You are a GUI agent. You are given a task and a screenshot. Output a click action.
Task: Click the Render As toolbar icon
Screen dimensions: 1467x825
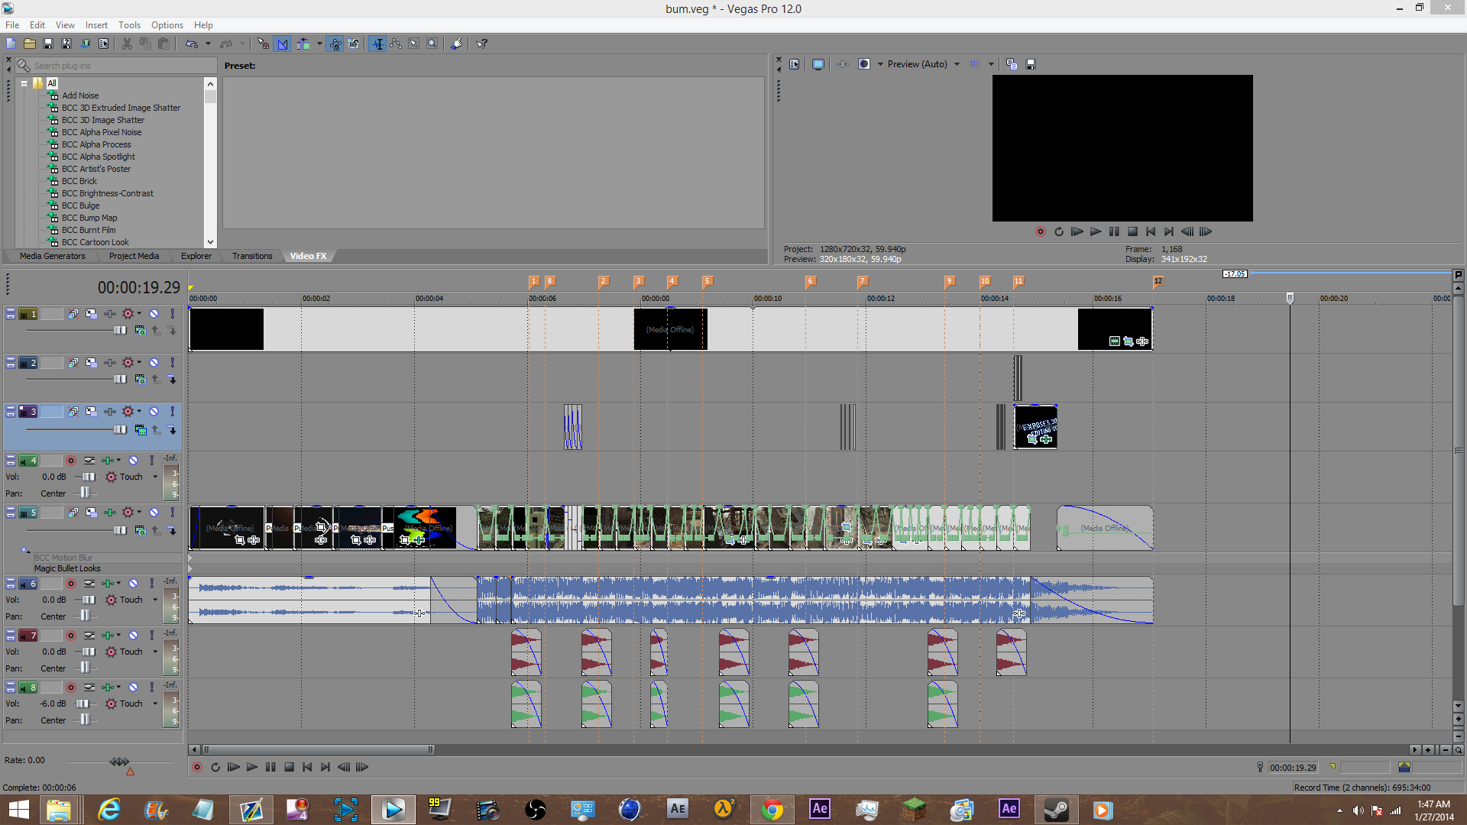point(85,44)
